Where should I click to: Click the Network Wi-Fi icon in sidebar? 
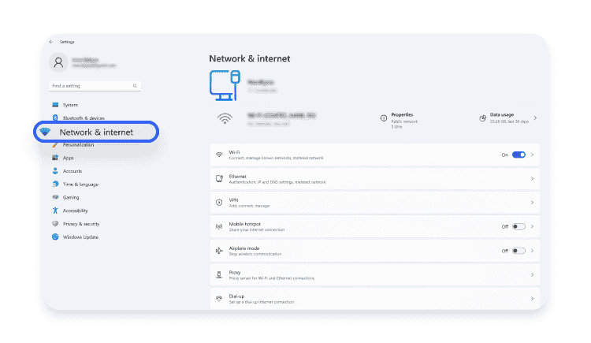tap(45, 132)
